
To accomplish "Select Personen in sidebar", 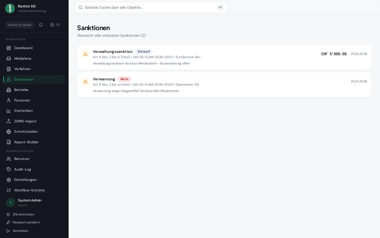I will point(34,100).
